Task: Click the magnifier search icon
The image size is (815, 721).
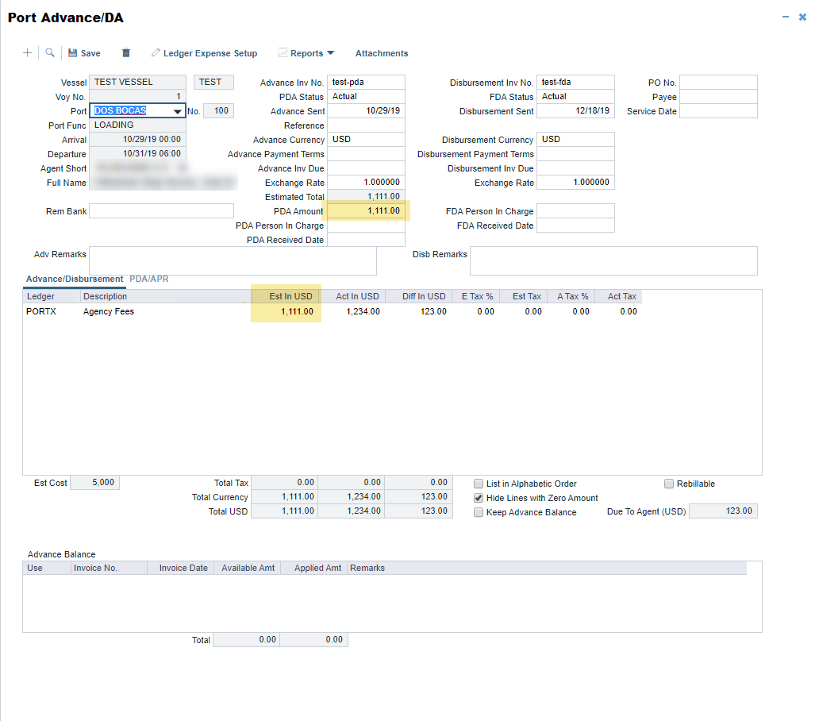Action: pos(50,53)
